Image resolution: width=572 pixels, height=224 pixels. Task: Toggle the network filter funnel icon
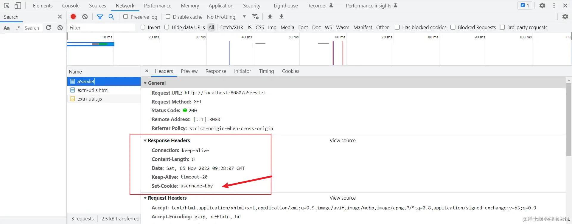[100, 17]
